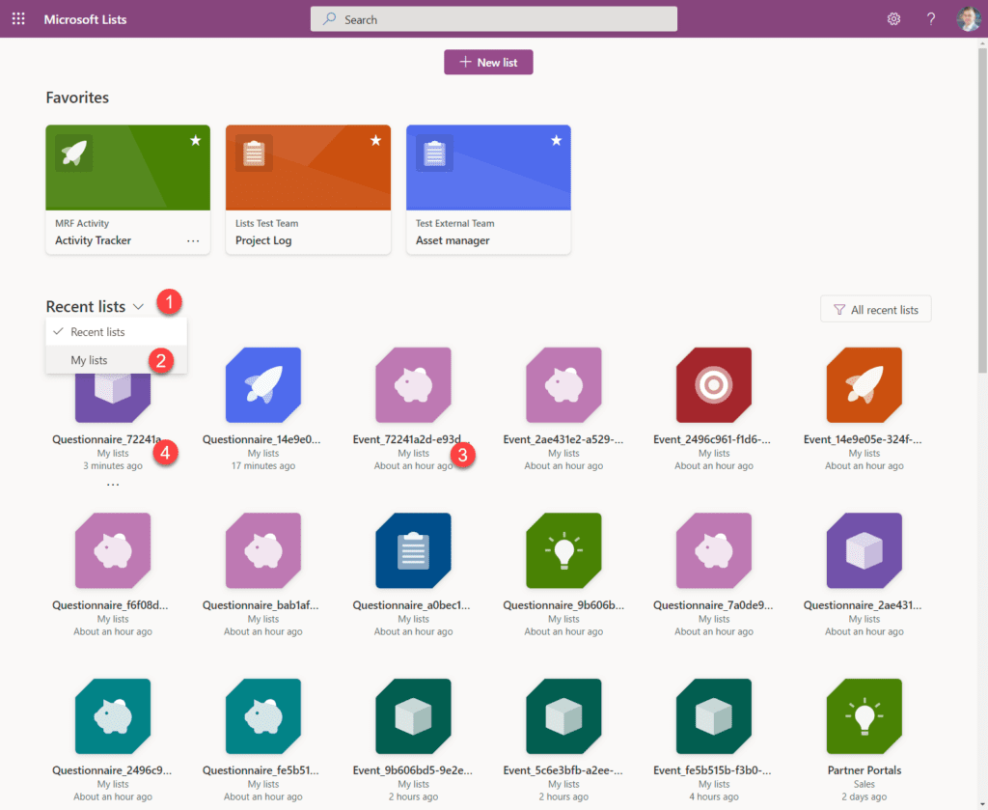Open the Partner Portals lightbulb icon

pos(864,716)
